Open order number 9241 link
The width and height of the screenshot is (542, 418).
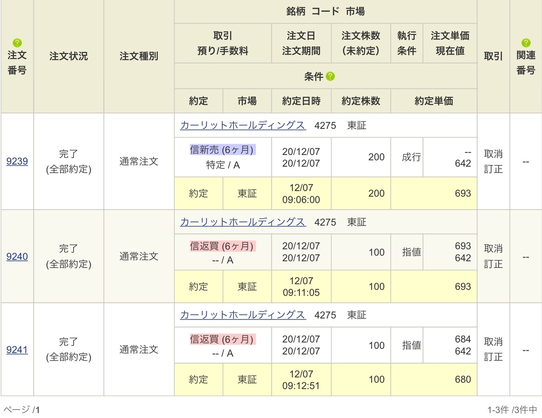[x=17, y=350]
